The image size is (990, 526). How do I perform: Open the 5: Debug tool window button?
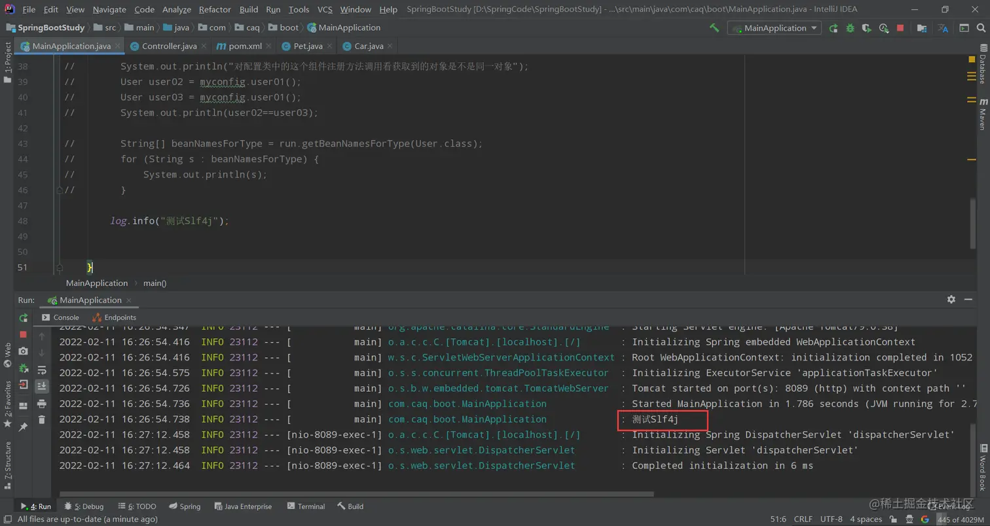click(x=84, y=506)
